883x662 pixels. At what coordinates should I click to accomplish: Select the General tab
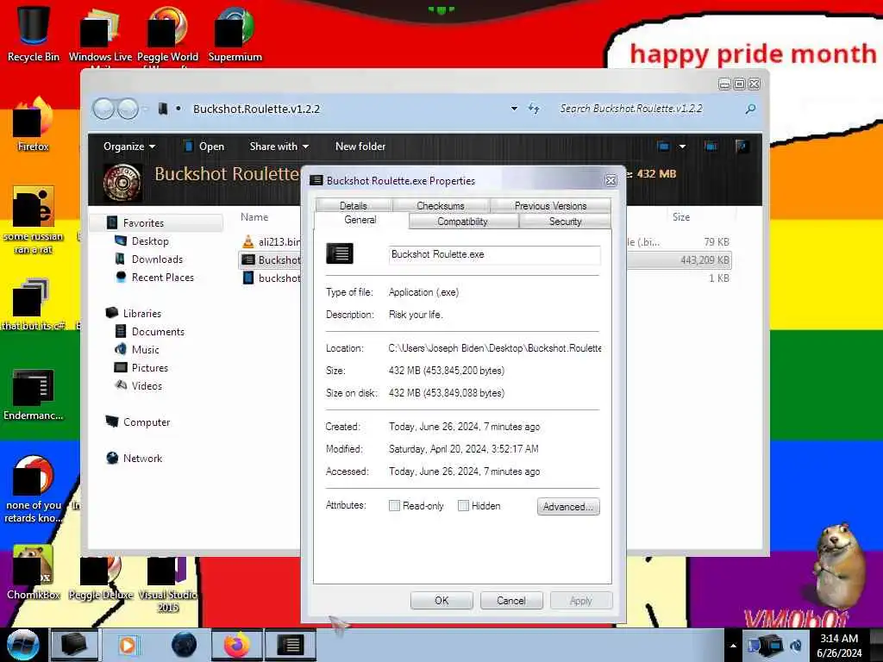pyautogui.click(x=360, y=220)
